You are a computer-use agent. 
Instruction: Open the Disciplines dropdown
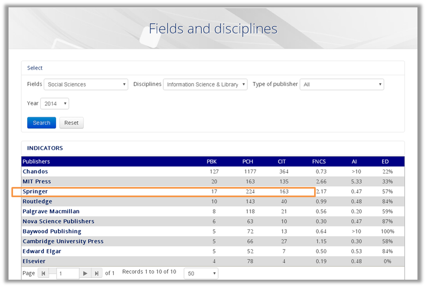(205, 85)
